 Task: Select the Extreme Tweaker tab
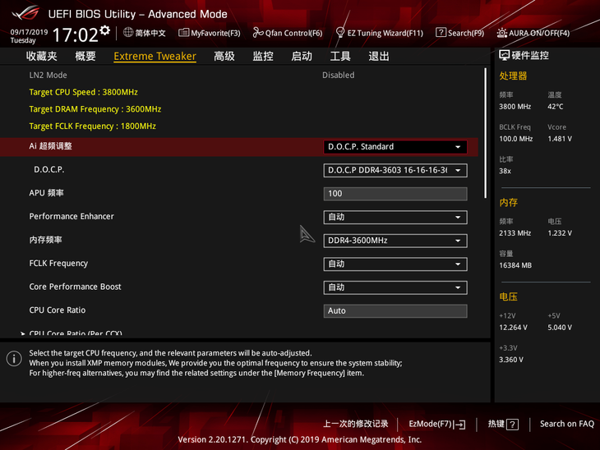pyautogui.click(x=155, y=56)
